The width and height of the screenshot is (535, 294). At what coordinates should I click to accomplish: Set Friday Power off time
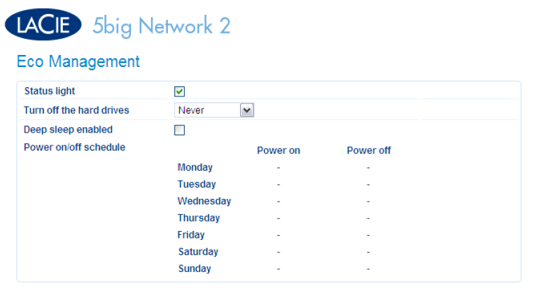pos(368,235)
